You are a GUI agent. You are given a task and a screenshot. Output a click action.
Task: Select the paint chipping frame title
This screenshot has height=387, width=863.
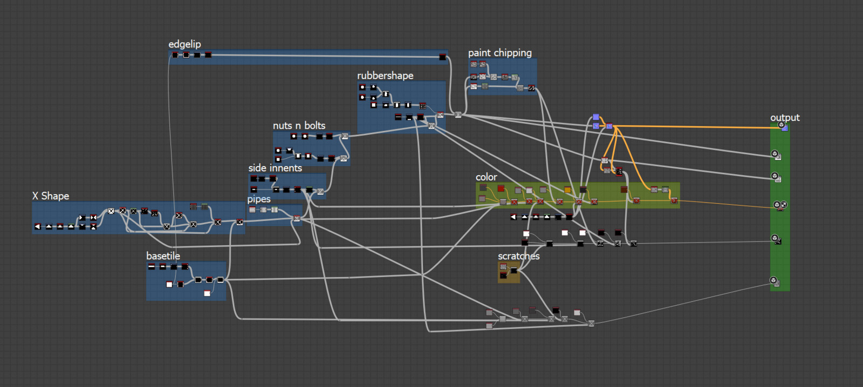(x=500, y=53)
